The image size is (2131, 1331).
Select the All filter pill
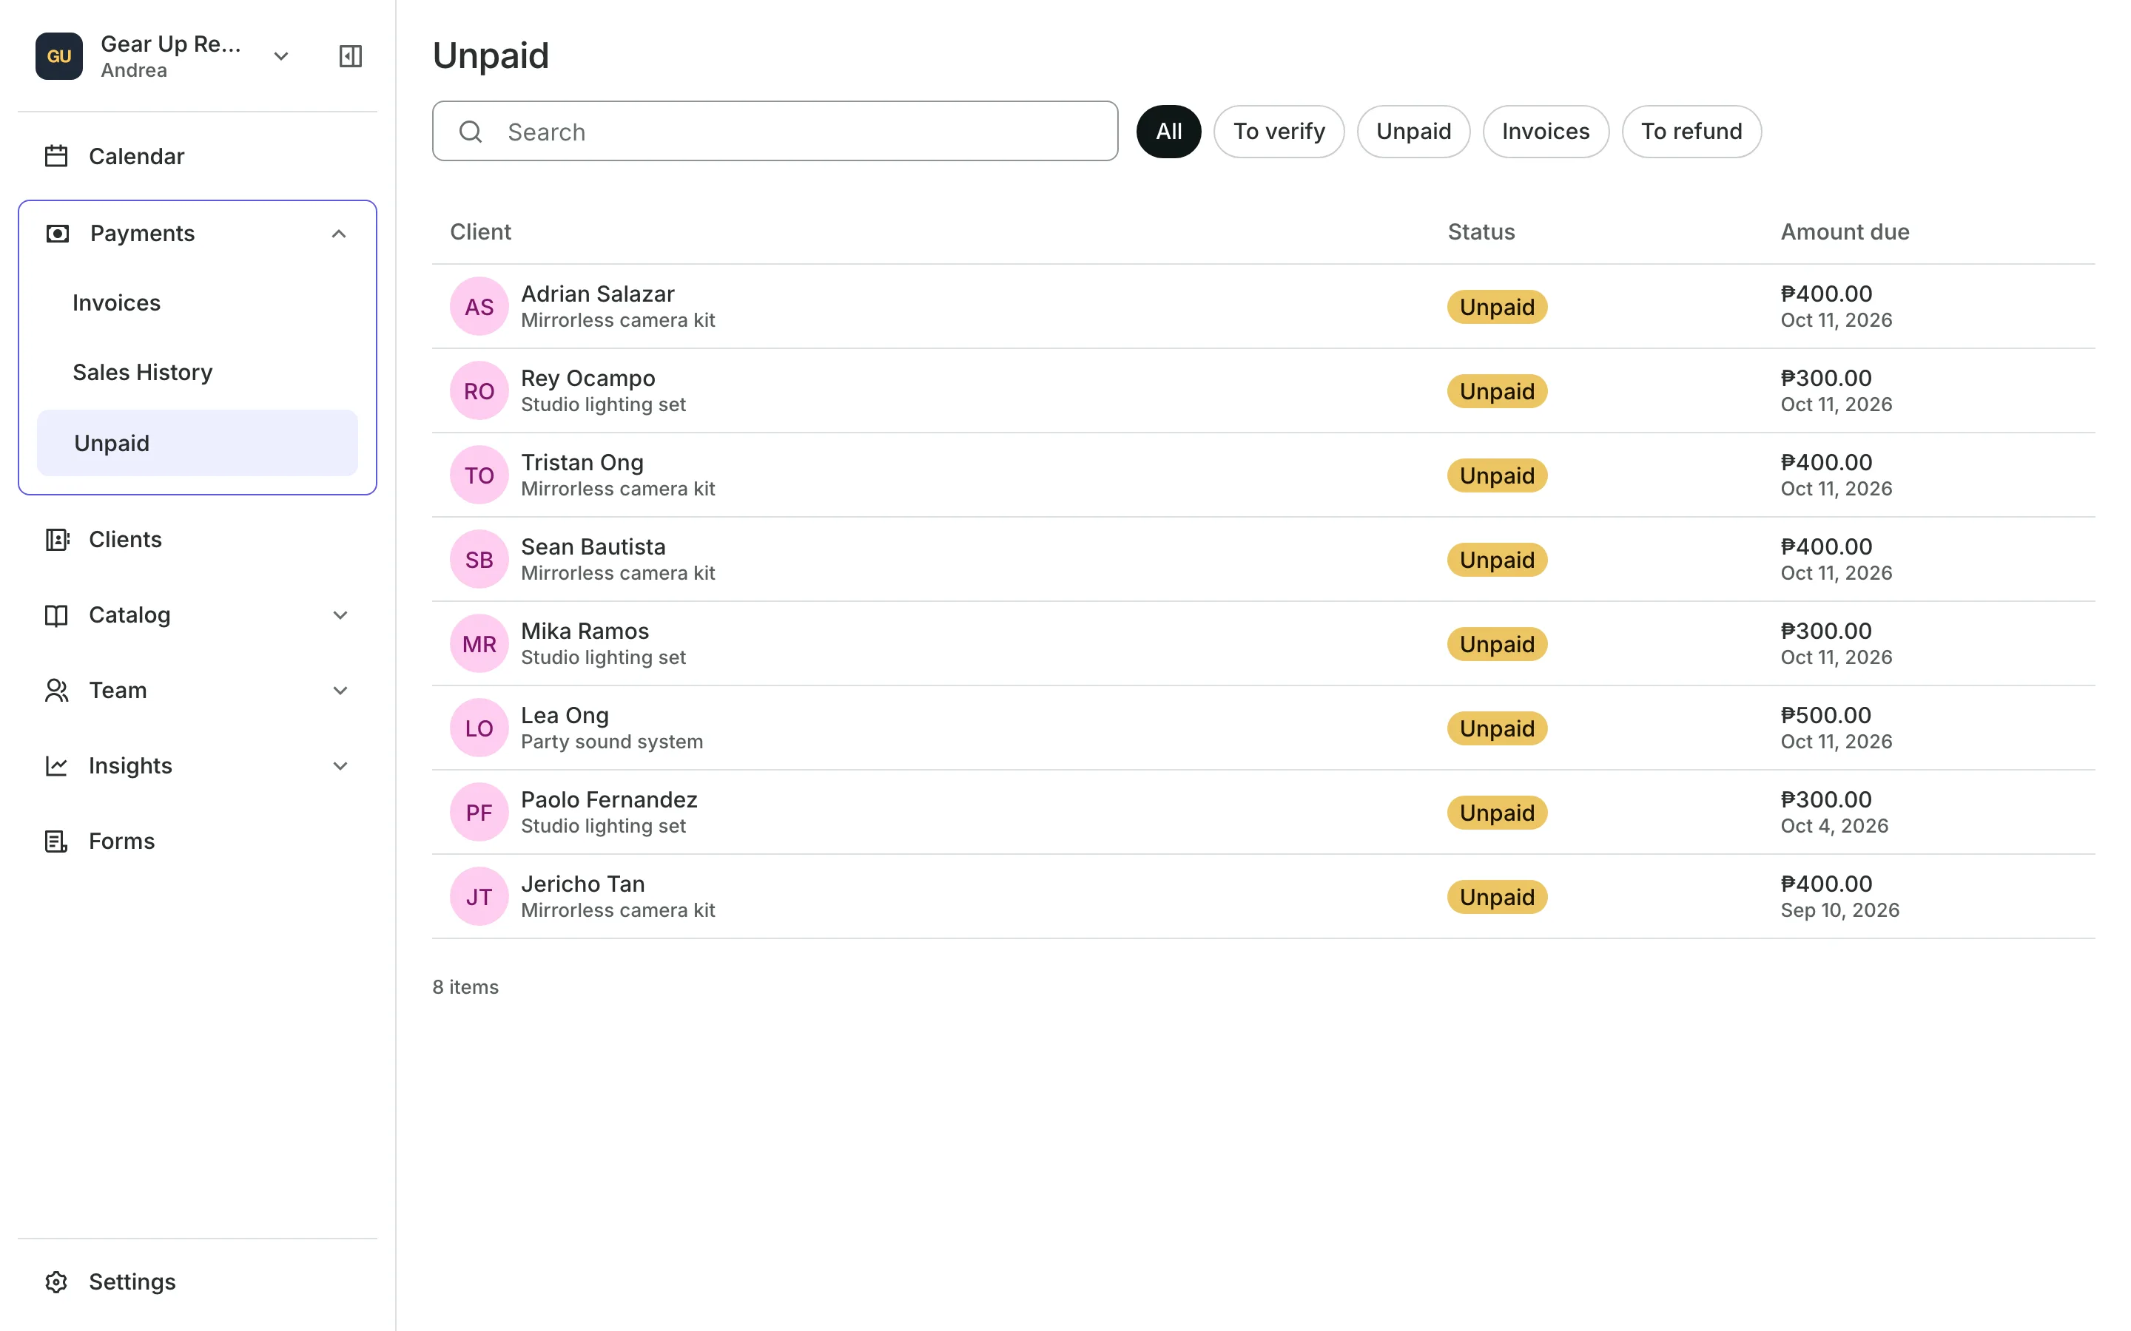click(x=1168, y=131)
